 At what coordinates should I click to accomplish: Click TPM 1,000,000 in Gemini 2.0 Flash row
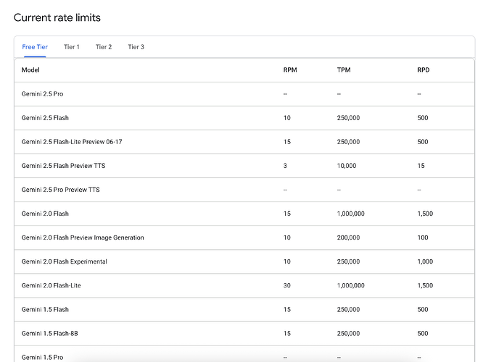pos(350,214)
